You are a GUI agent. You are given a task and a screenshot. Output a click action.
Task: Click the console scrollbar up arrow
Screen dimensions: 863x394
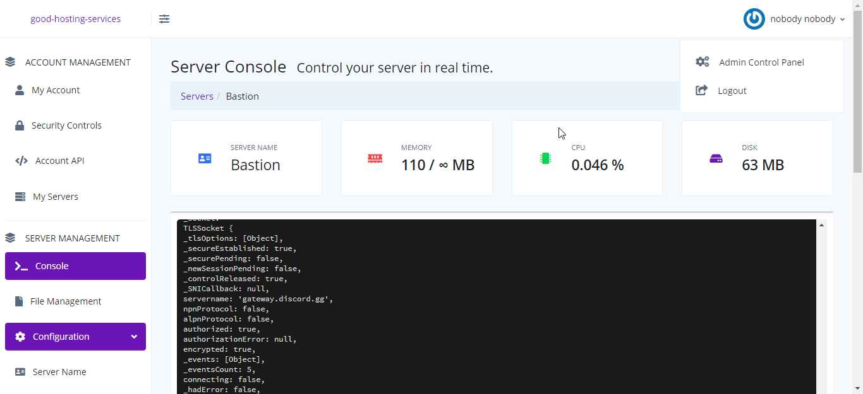(x=822, y=225)
